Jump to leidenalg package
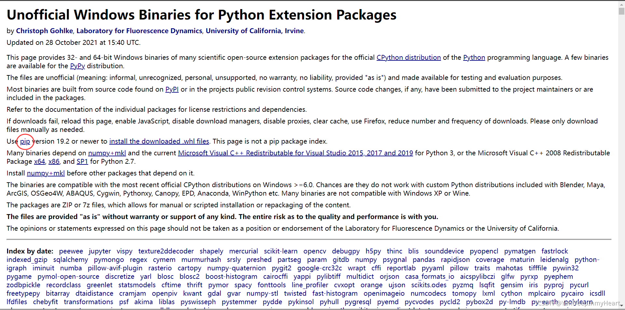The image size is (625, 310). (554, 260)
